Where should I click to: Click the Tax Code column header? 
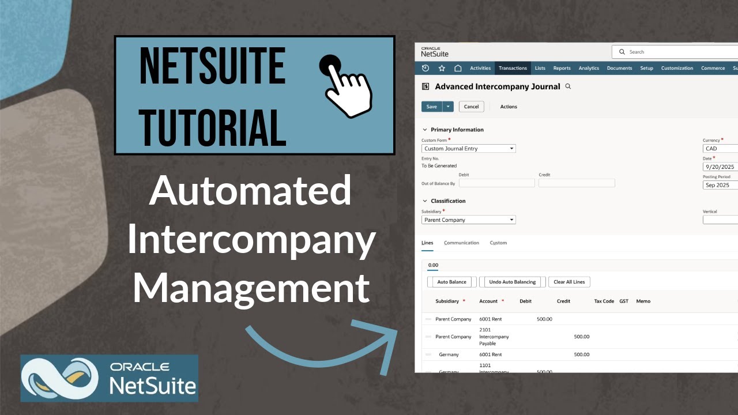pos(604,301)
